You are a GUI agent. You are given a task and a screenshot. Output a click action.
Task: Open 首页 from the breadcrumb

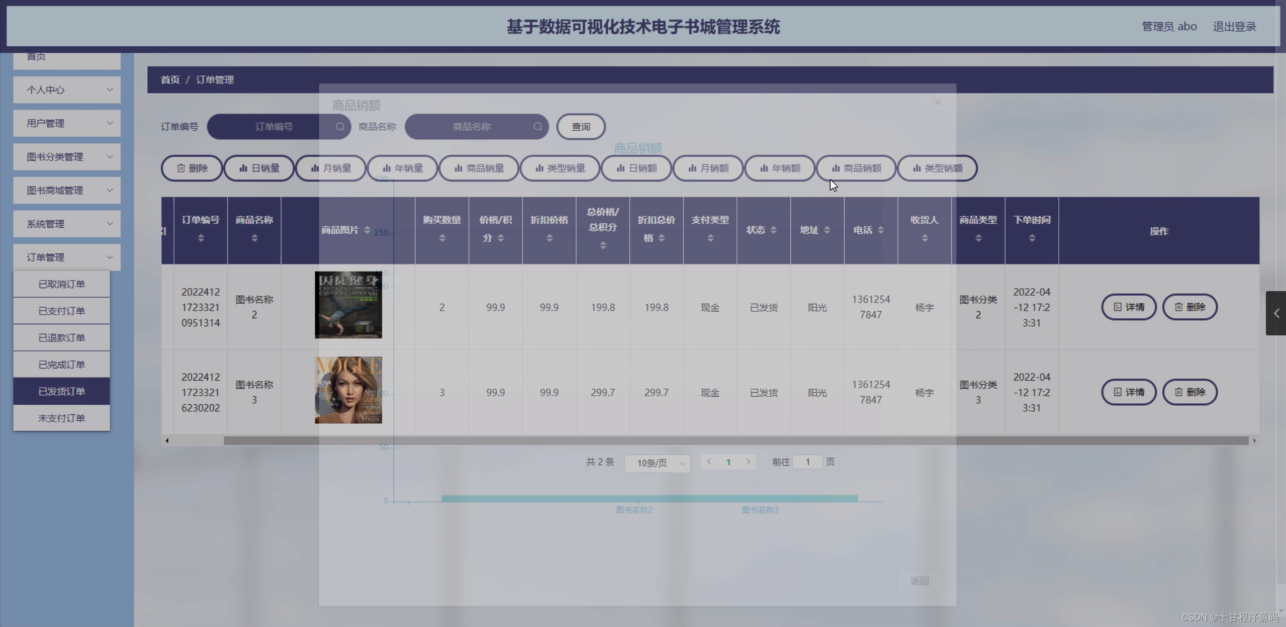coord(169,79)
